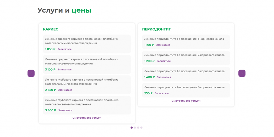Click Записаться next to 1 100 ₽
The width and height of the screenshot is (274, 137).
coord(163,45)
